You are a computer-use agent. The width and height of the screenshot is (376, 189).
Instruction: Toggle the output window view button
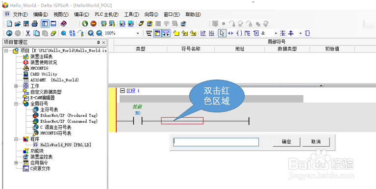click(53, 24)
